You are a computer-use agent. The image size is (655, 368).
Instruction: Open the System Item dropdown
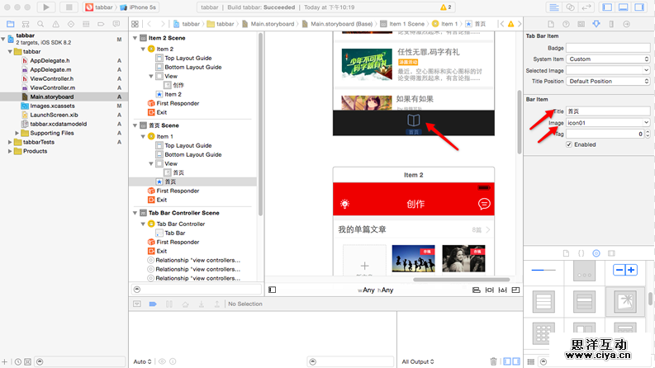pyautogui.click(x=608, y=59)
